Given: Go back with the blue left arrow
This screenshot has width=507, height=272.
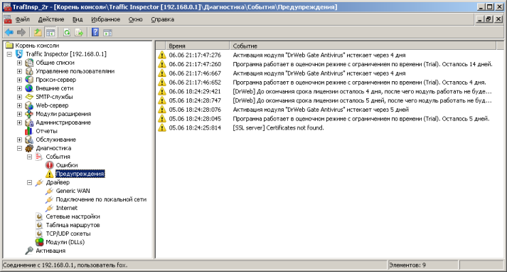Looking at the screenshot, I should [9, 32].
